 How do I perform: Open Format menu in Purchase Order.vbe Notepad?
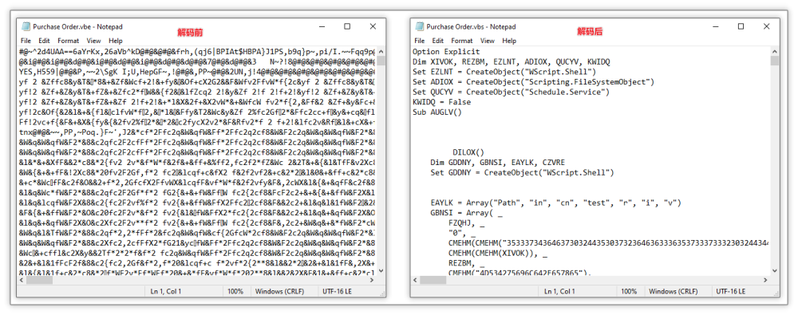click(x=68, y=41)
